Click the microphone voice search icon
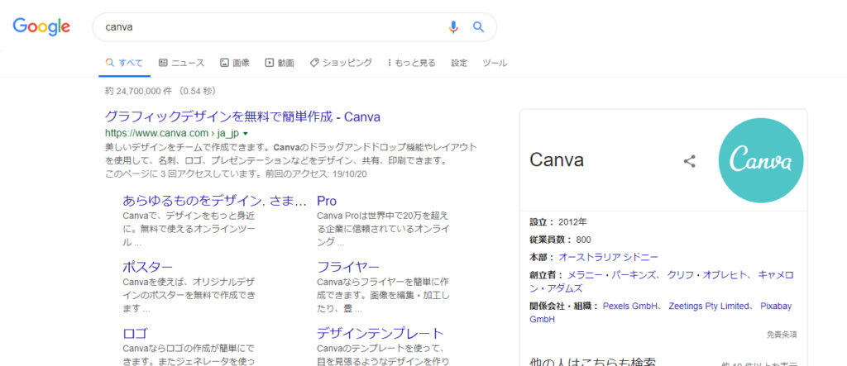847x366 pixels. pos(452,26)
